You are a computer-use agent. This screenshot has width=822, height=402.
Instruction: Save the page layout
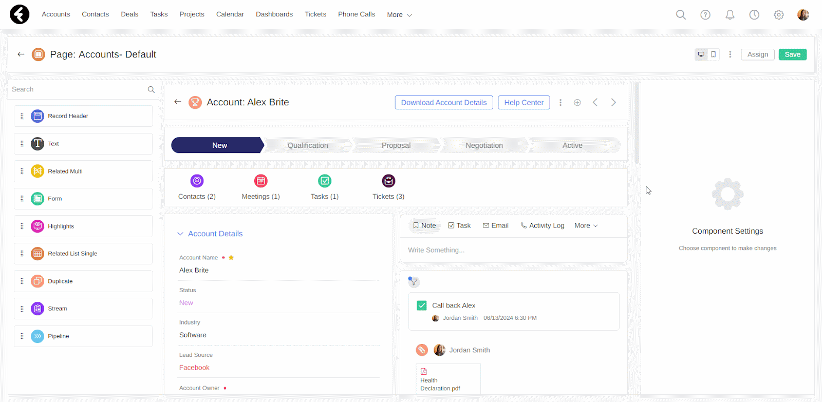[792, 54]
